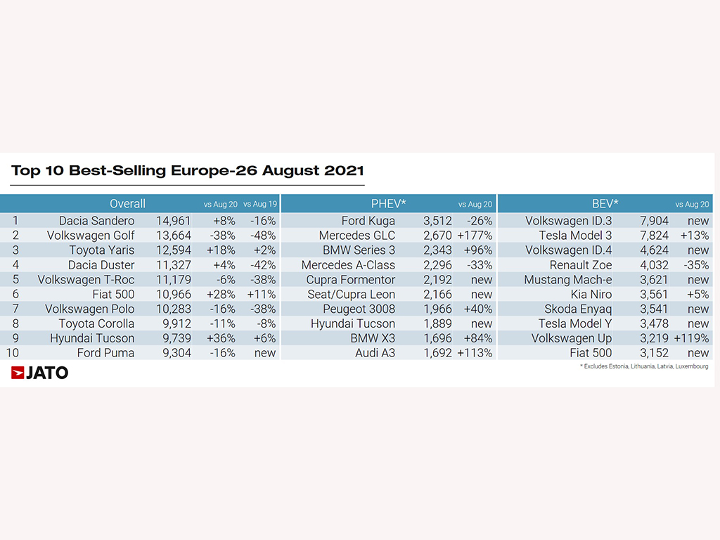Click Volkswagen Up +119% value

coord(691,338)
